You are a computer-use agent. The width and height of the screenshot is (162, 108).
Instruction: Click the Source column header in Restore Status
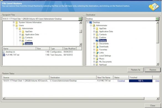tap(26, 78)
